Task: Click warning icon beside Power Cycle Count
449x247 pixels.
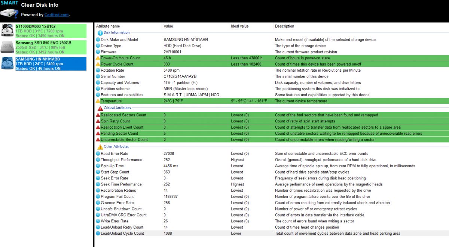Action: [98, 64]
